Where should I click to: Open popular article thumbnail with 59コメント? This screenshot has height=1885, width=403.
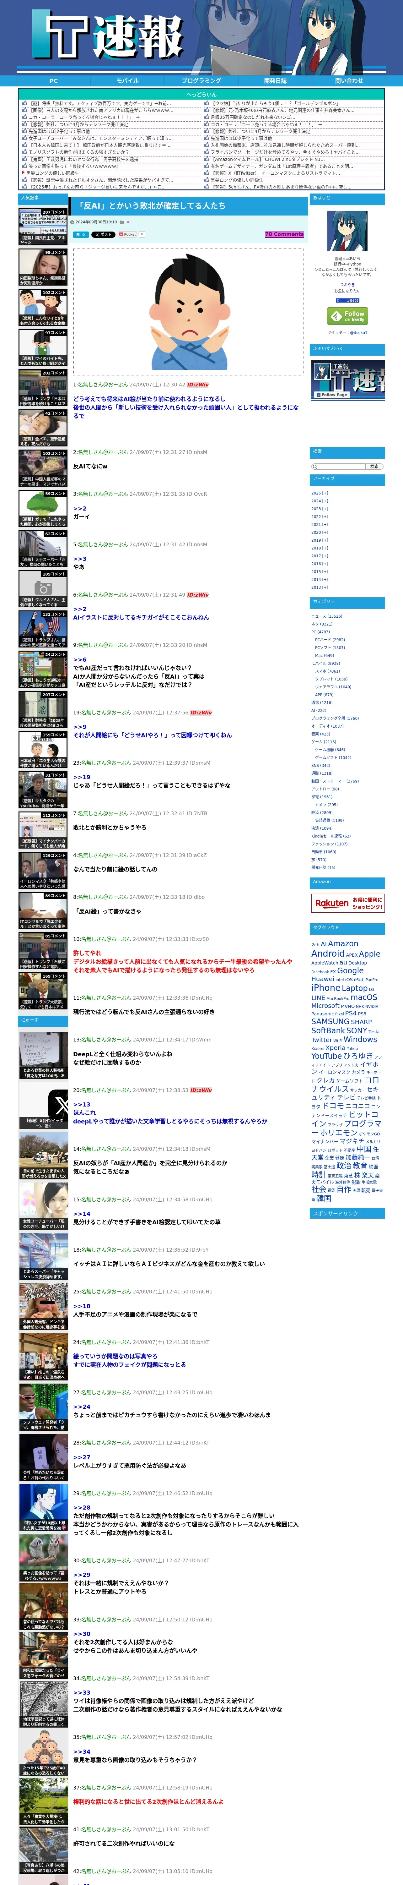click(x=43, y=509)
